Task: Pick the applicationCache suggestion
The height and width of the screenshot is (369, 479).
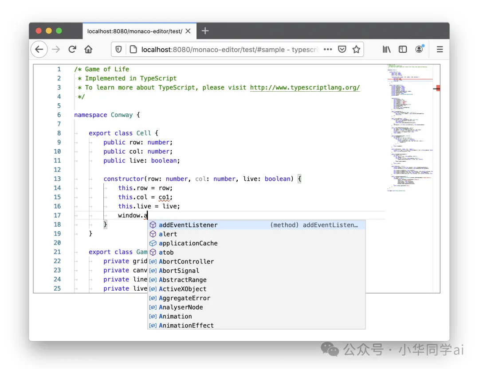Action: pos(256,243)
